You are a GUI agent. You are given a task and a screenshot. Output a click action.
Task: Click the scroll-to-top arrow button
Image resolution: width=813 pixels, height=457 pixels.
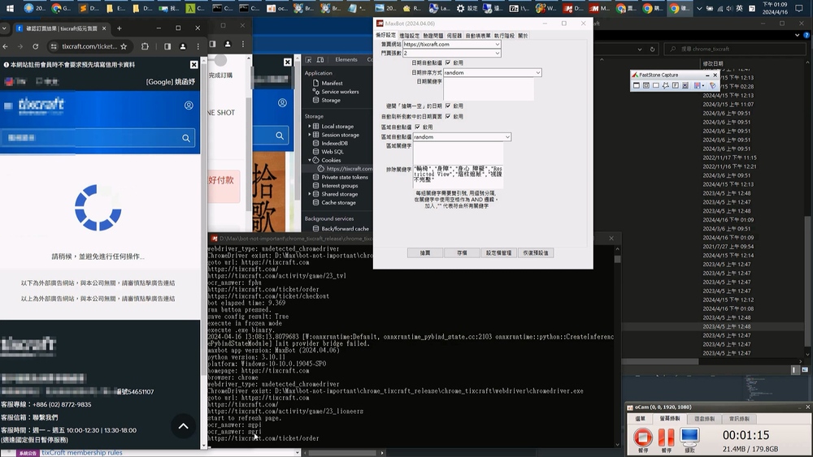pyautogui.click(x=183, y=426)
